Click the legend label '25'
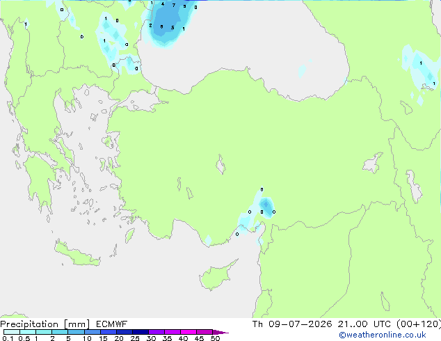The image size is (441, 341). pos(135,338)
